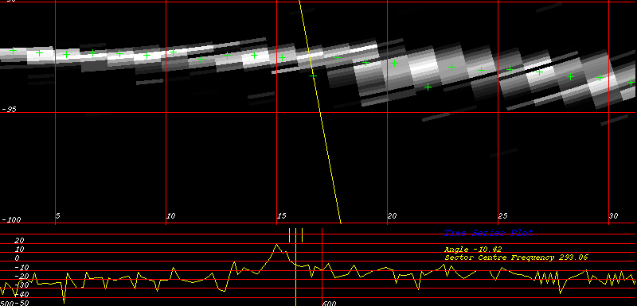Screen dimensions: 637x306
Task: Click the 25 label on the time axis
Action: (502, 215)
